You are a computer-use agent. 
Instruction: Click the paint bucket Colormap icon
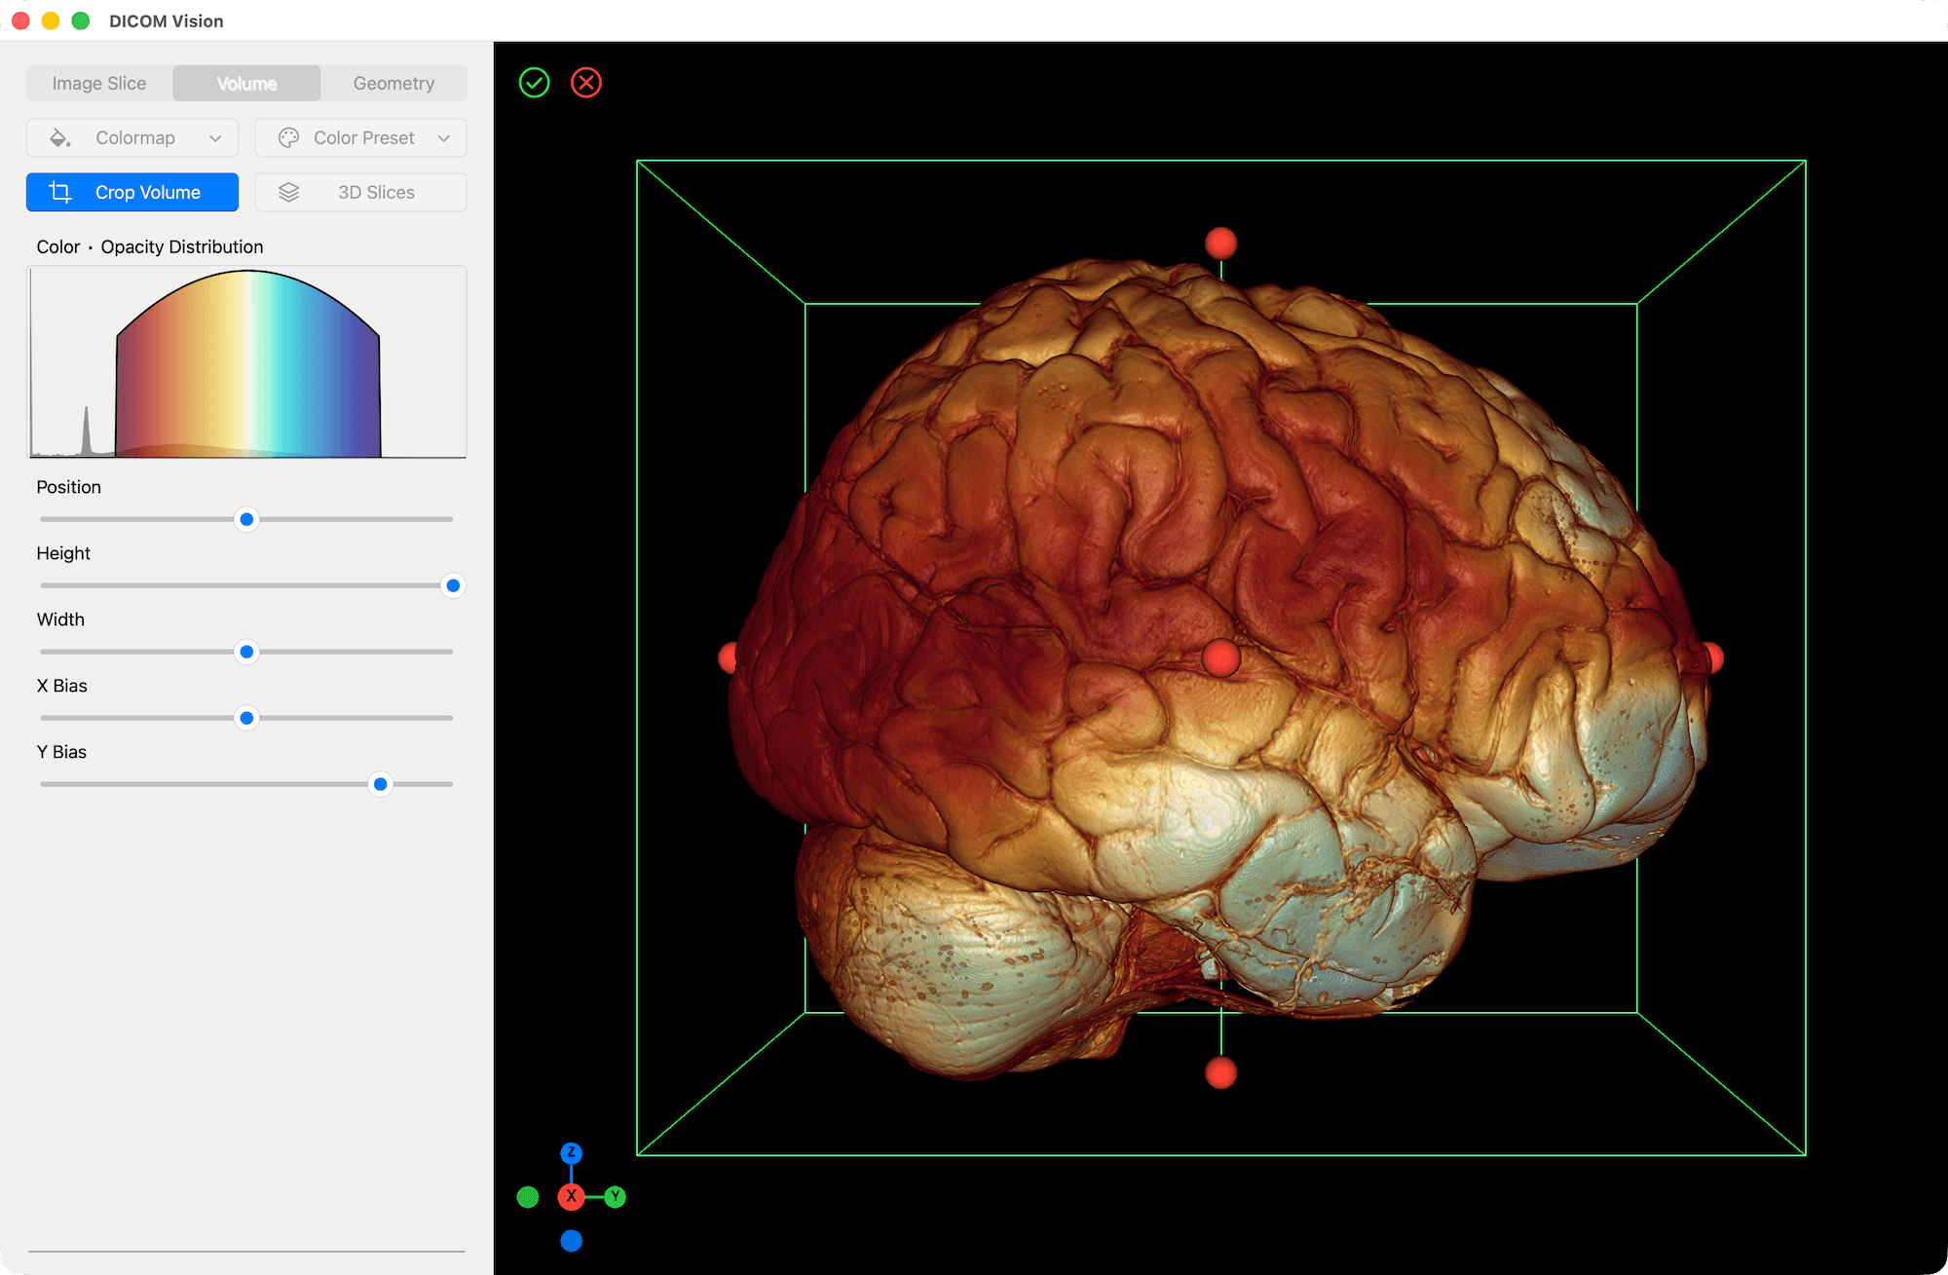(59, 137)
